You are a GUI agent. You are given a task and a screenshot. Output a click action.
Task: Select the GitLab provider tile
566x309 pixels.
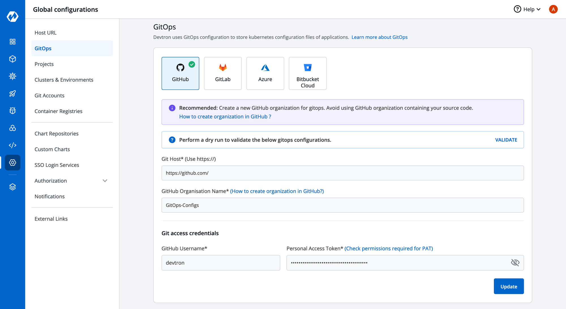[x=223, y=73]
